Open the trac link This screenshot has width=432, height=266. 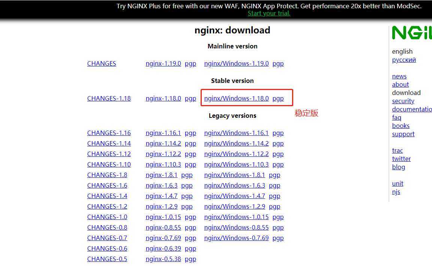coord(397,150)
